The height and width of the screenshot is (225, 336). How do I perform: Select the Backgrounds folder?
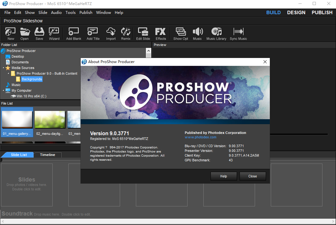(x=32, y=79)
